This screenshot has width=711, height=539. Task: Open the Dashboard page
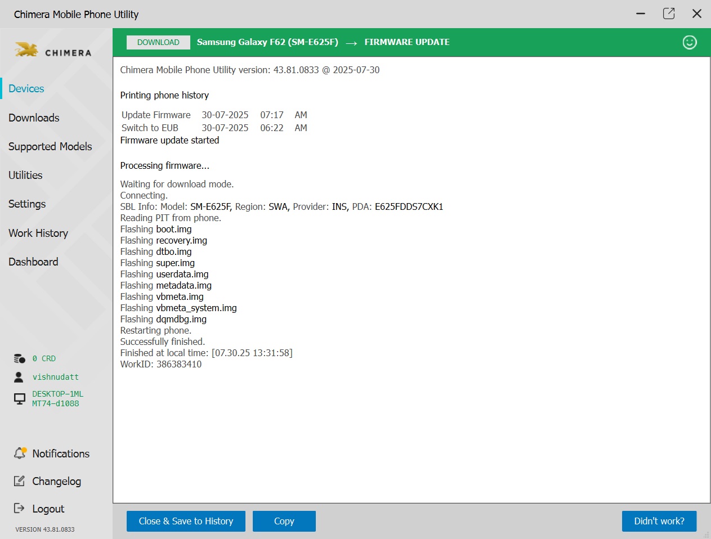(x=33, y=262)
